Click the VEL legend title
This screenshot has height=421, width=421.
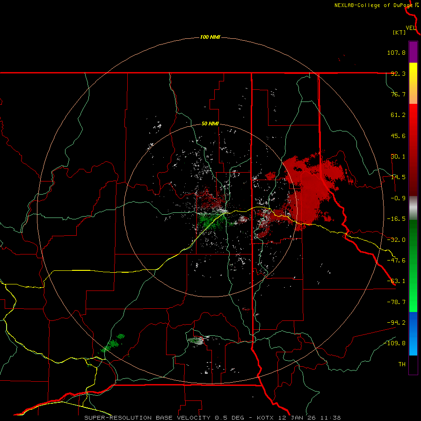411,28
